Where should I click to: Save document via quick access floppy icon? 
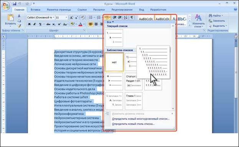[x=15, y=3]
